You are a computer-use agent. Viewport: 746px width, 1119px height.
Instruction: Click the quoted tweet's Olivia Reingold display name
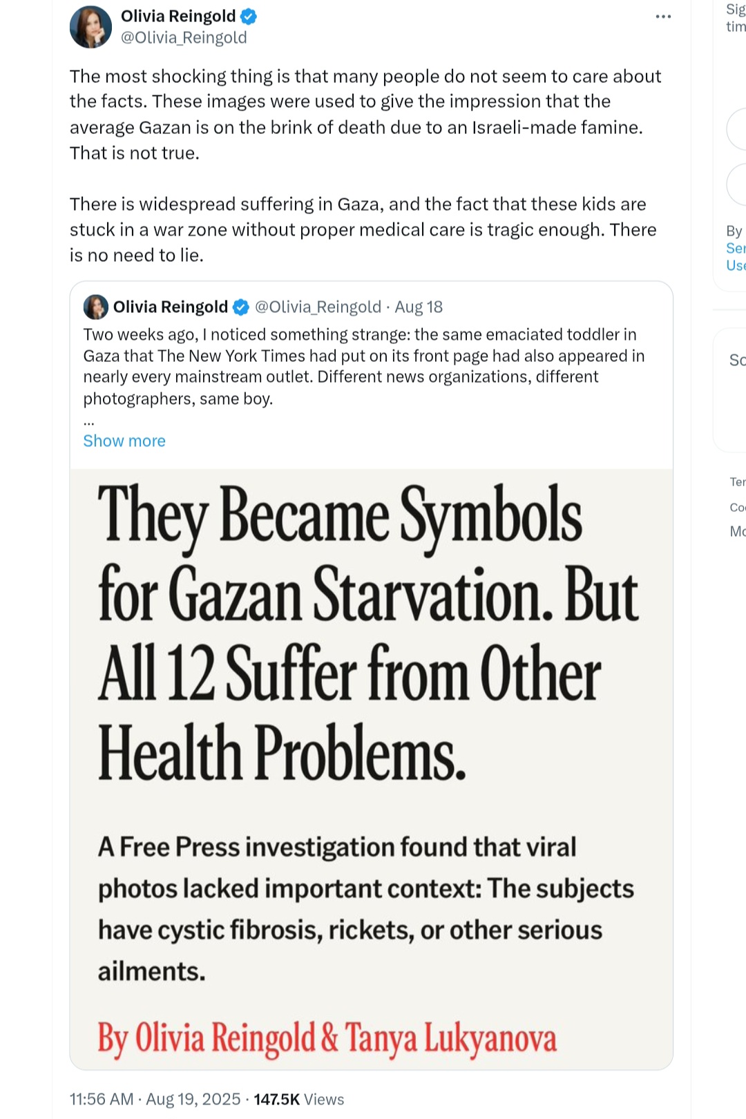170,307
